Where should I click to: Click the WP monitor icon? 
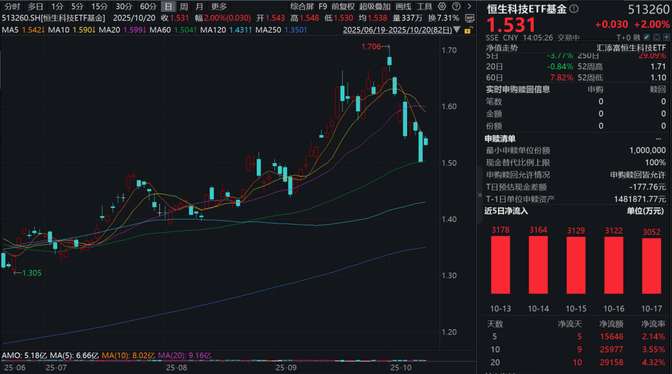click(x=470, y=18)
